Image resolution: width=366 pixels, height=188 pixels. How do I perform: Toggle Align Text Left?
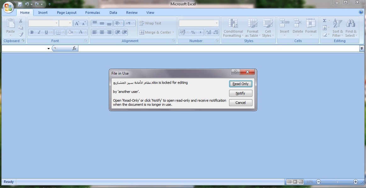coord(94,32)
